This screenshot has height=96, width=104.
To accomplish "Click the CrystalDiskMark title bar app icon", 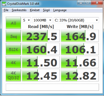I will click(x=4, y=4).
